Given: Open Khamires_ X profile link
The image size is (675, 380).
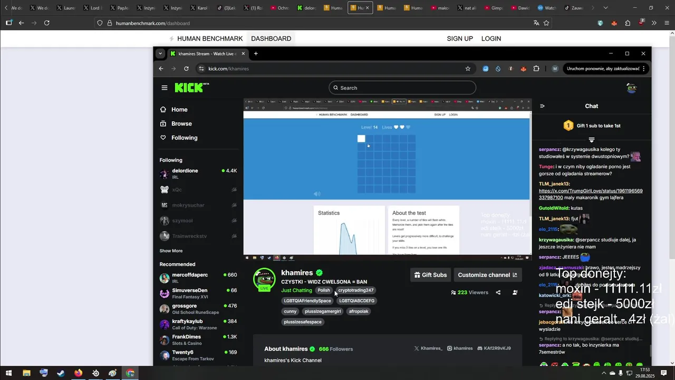Looking at the screenshot, I should 428,348.
